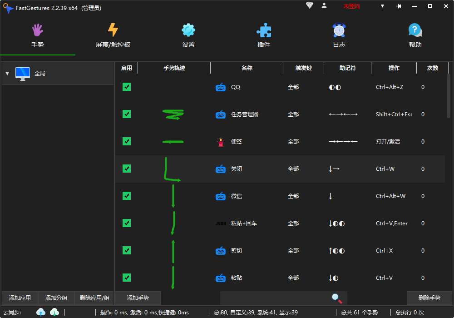Open the title bar dropdown arrow
The image size is (454, 318).
click(x=382, y=6)
